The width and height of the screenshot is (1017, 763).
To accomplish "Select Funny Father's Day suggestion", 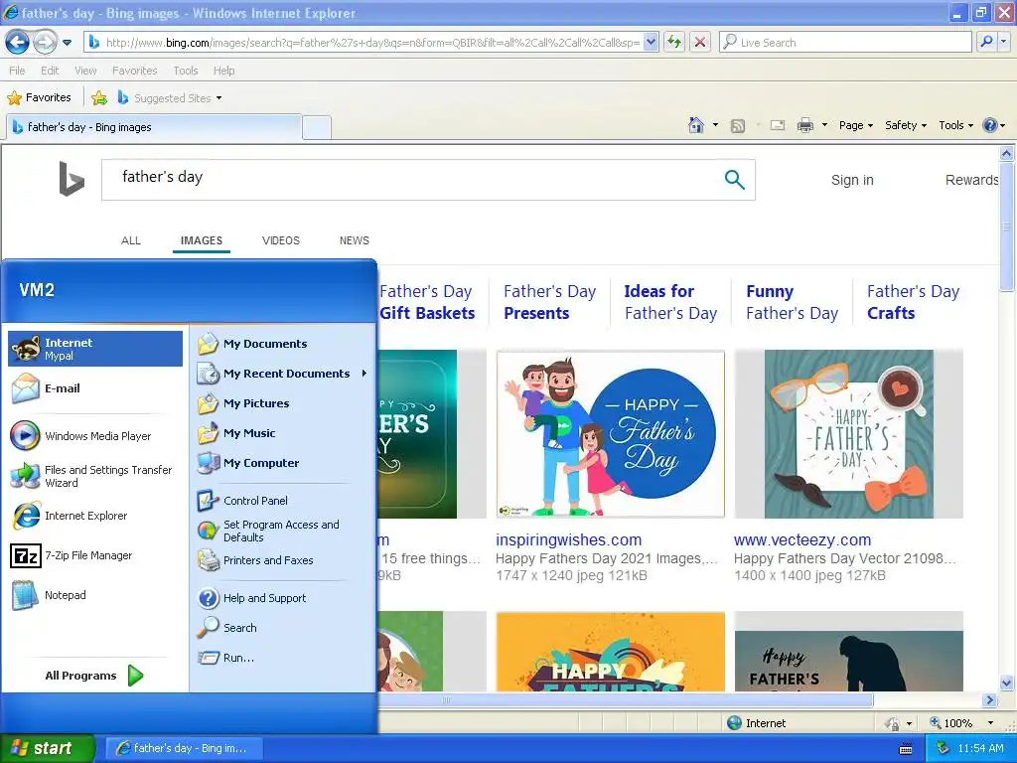I will tap(792, 302).
